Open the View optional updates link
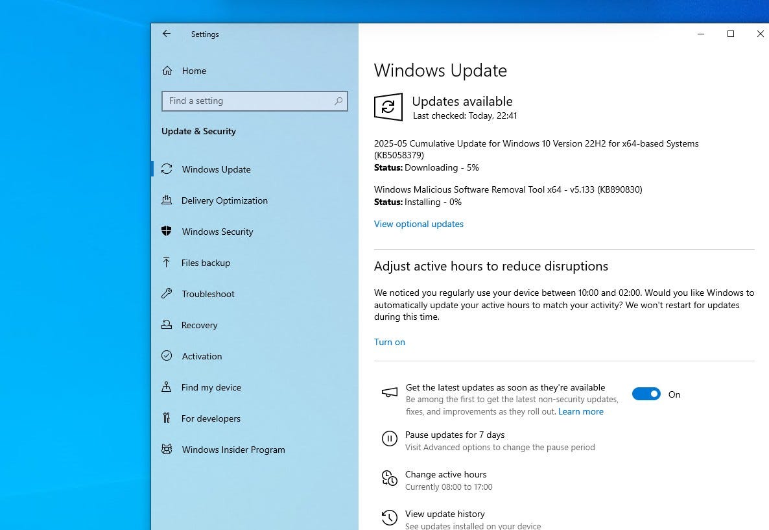This screenshot has height=530, width=769. (x=419, y=224)
